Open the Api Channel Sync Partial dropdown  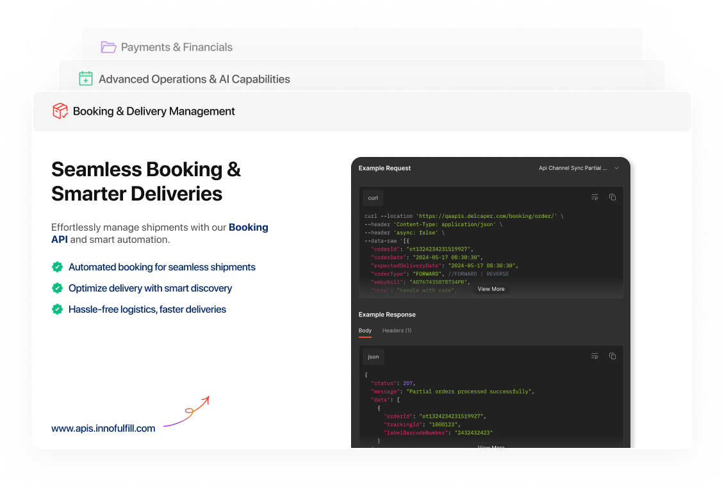coord(579,168)
